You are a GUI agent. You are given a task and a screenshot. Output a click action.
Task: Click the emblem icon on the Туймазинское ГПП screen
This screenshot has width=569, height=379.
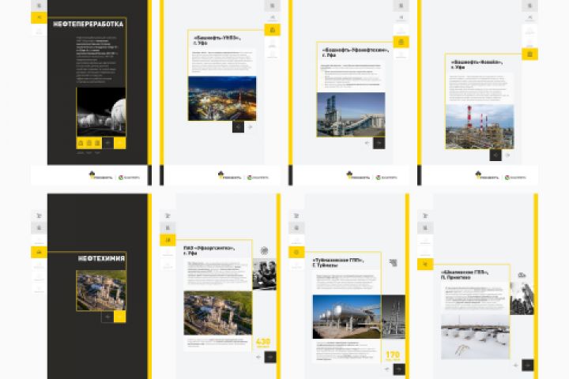[x=394, y=262]
